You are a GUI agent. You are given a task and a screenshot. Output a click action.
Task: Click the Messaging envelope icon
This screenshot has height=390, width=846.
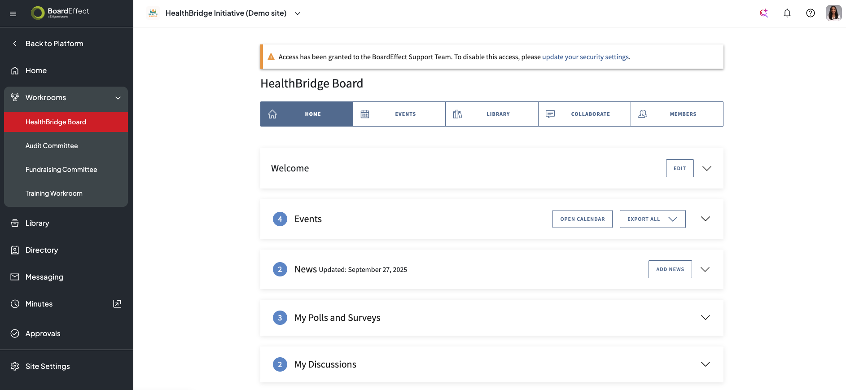point(15,277)
